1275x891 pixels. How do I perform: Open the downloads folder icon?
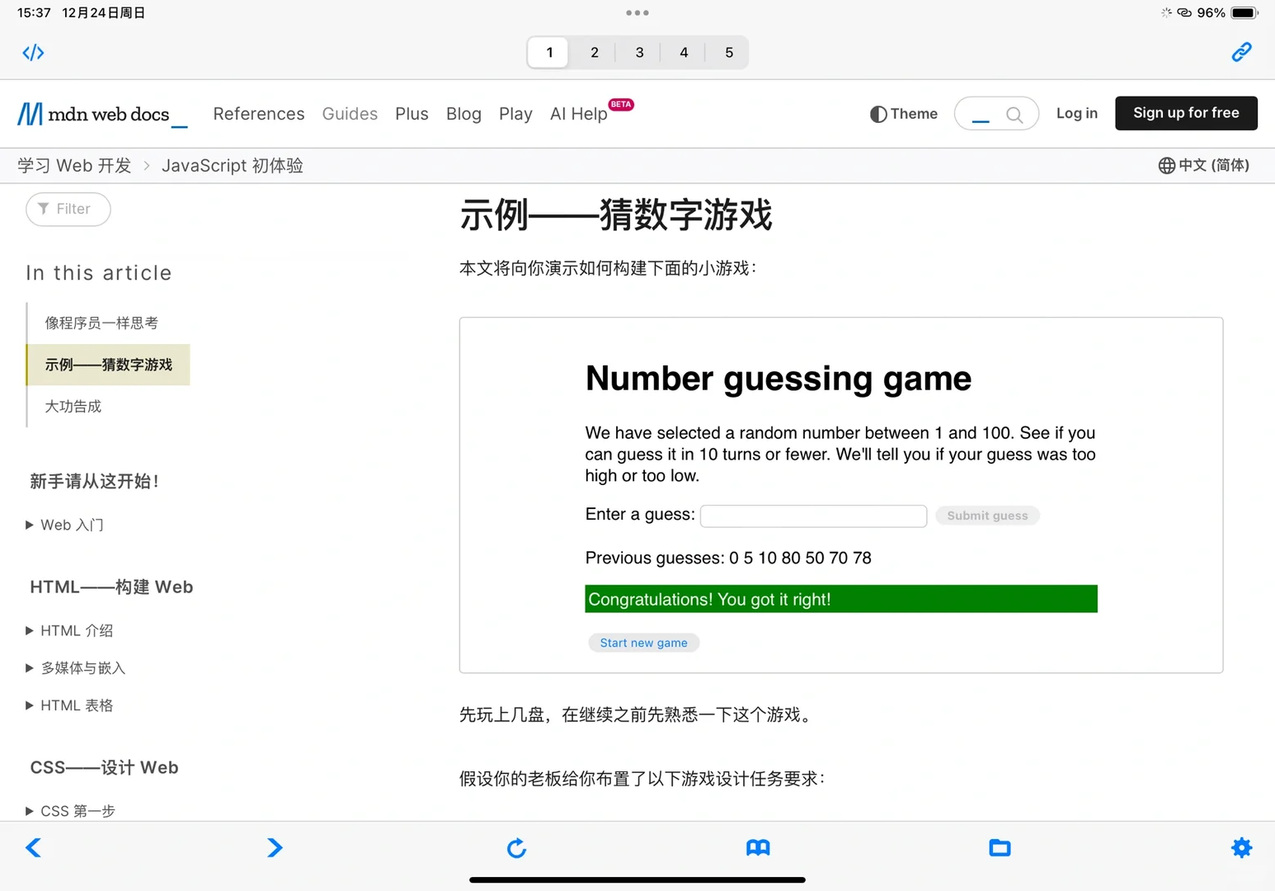(x=1000, y=847)
